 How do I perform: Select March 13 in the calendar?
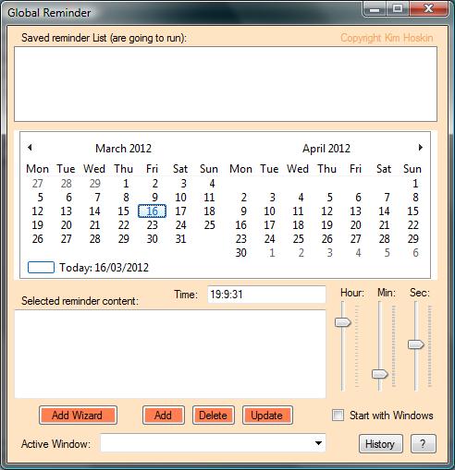(x=66, y=211)
